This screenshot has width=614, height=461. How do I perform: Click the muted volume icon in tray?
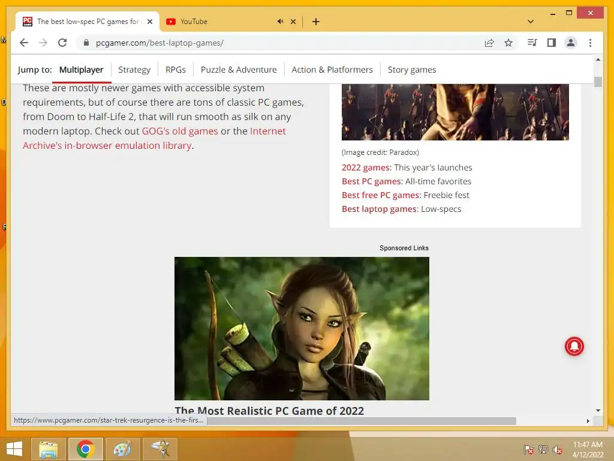(558, 450)
